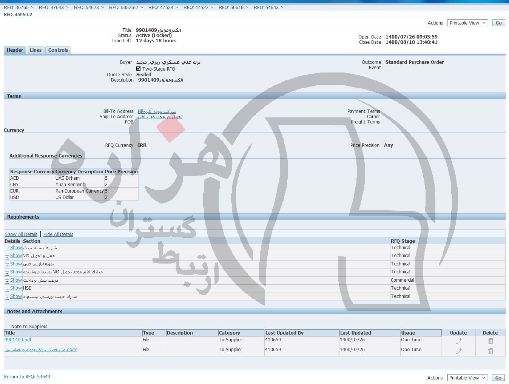Click the edit pencil icon for the .docx attachment
The width and height of the screenshot is (509, 384).
[x=458, y=351]
